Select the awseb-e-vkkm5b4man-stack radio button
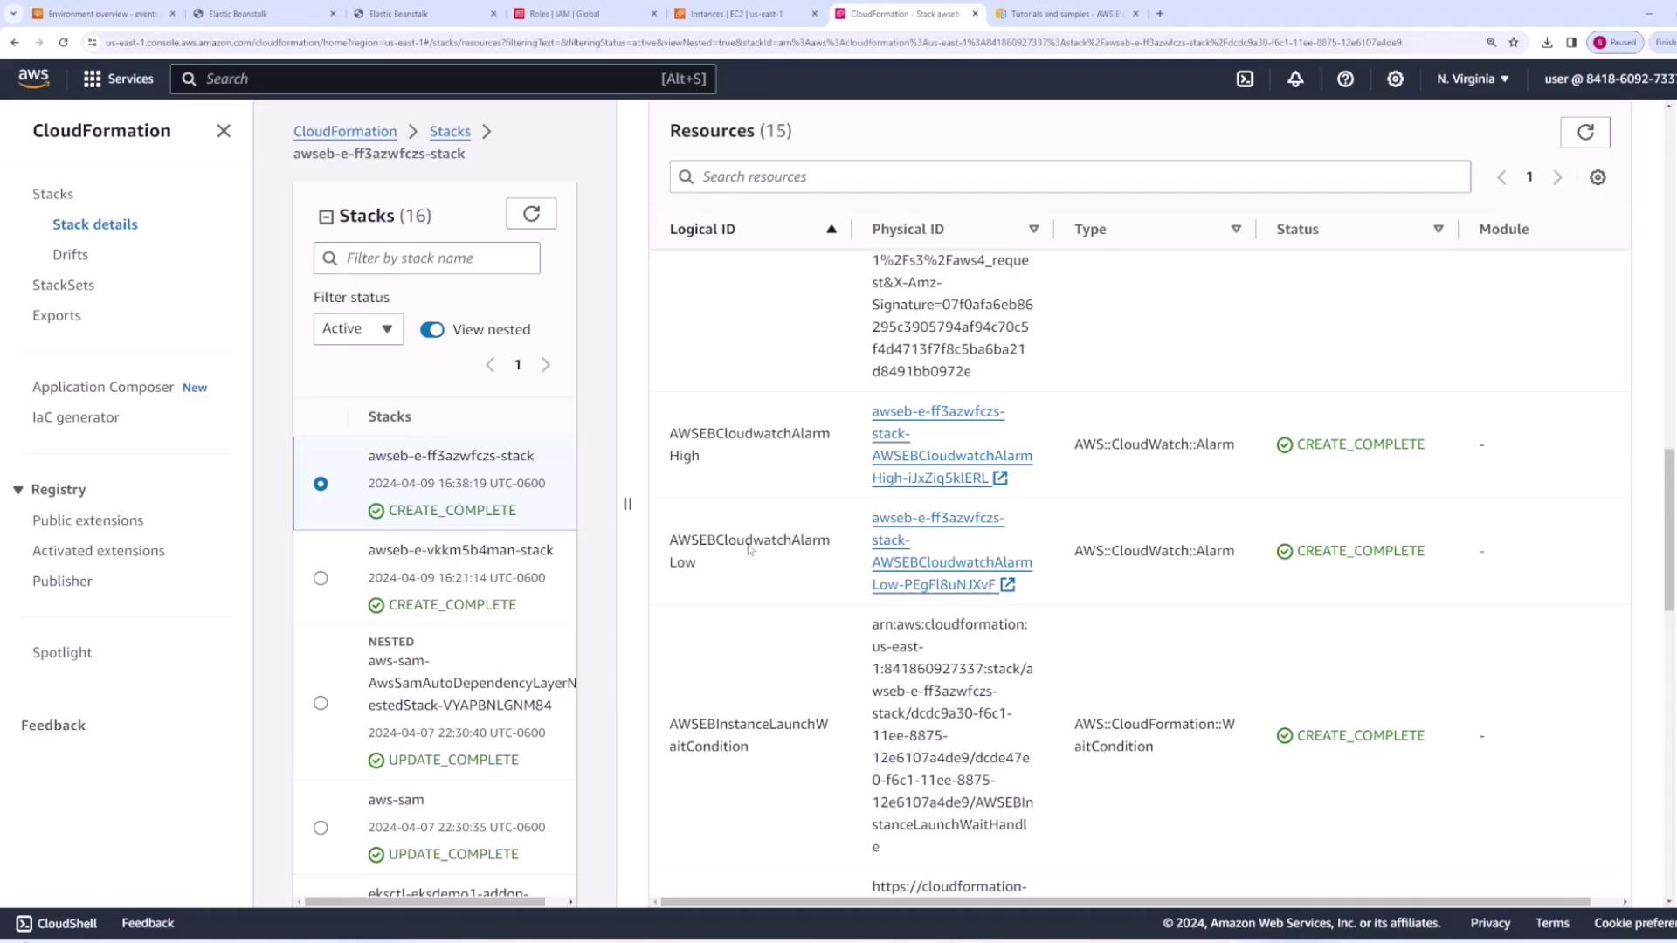This screenshot has height=943, width=1677. point(321,578)
